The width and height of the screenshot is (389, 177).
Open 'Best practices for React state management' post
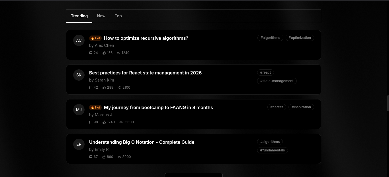tap(145, 73)
